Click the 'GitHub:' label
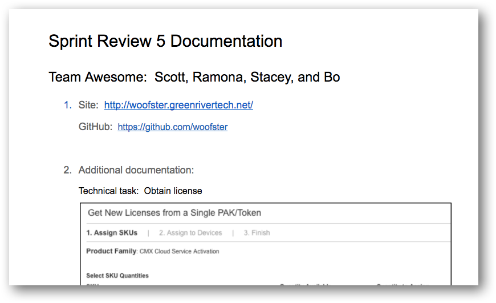Screen dimensions: 496x303 tap(95, 127)
